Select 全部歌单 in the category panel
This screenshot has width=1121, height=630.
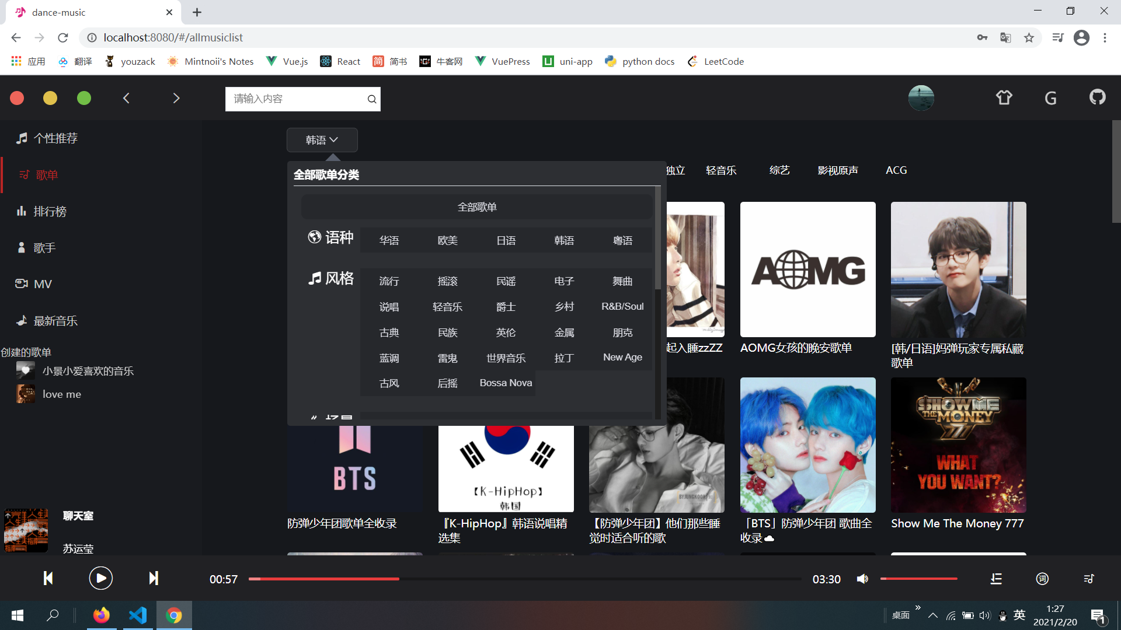click(x=477, y=207)
